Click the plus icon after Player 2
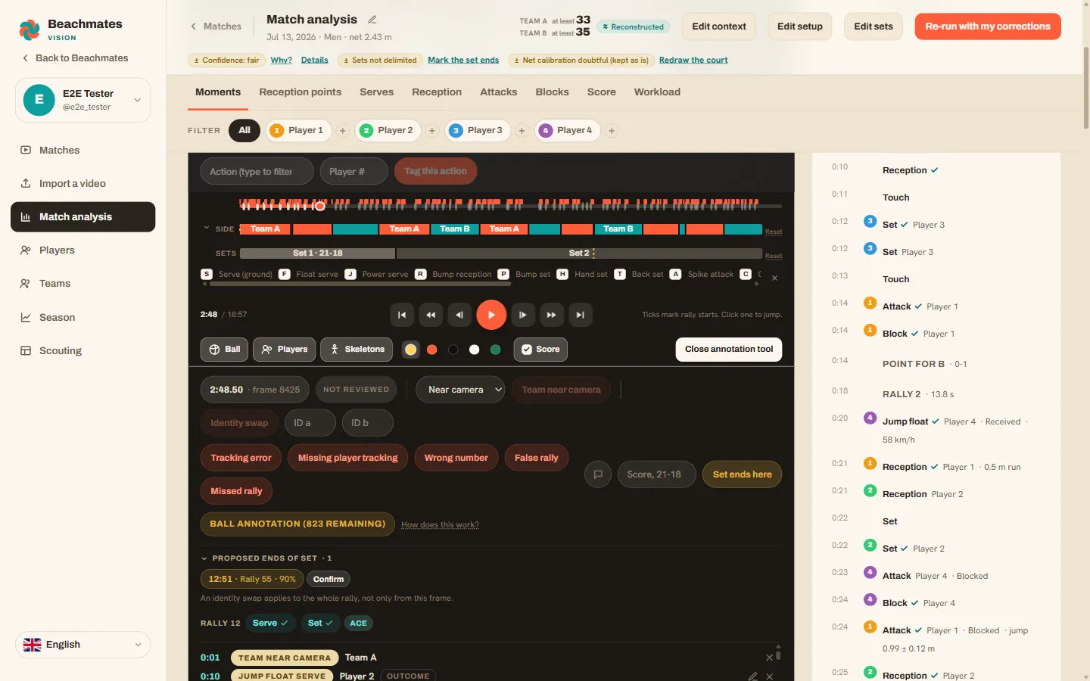This screenshot has width=1090, height=681. pos(432,131)
